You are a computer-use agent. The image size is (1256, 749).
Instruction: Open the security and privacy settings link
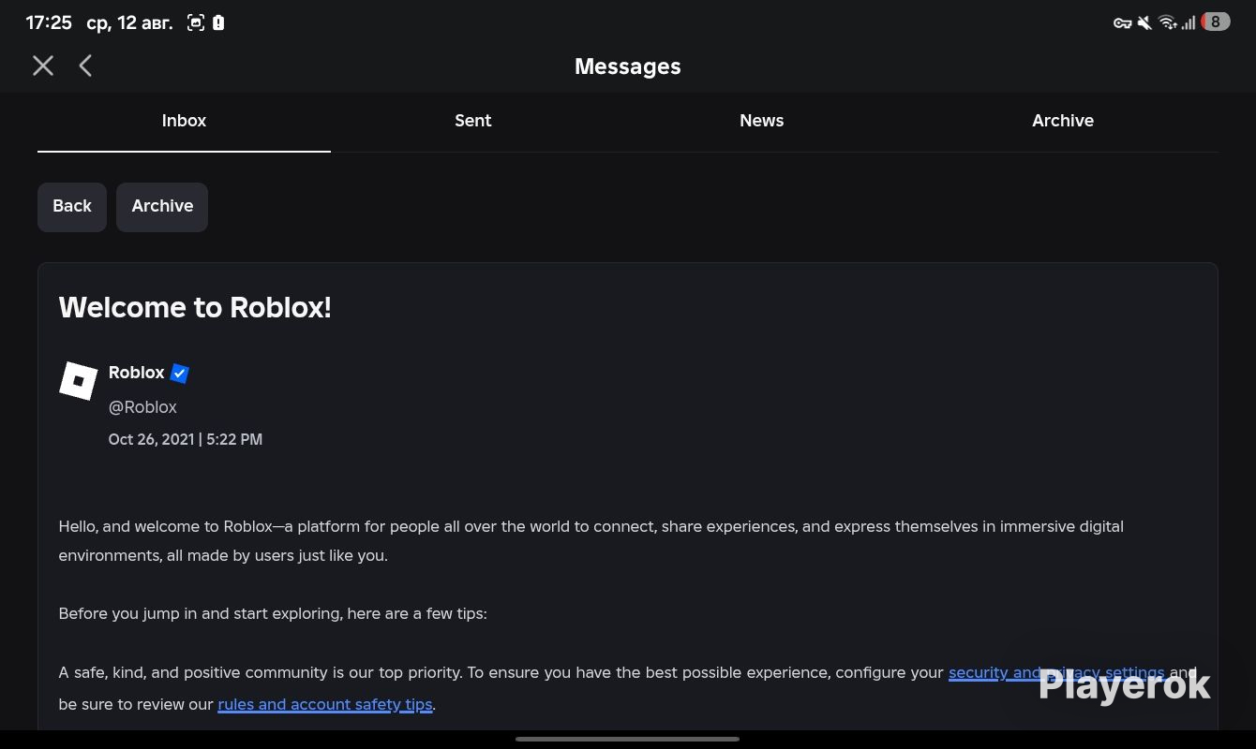[1056, 673]
